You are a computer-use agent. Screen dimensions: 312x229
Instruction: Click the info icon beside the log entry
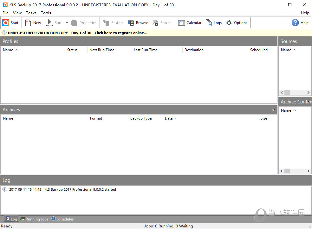[5, 189]
